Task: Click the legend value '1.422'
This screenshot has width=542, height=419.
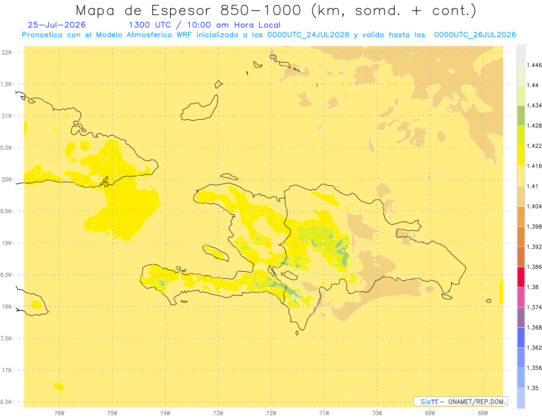Action: (534, 146)
